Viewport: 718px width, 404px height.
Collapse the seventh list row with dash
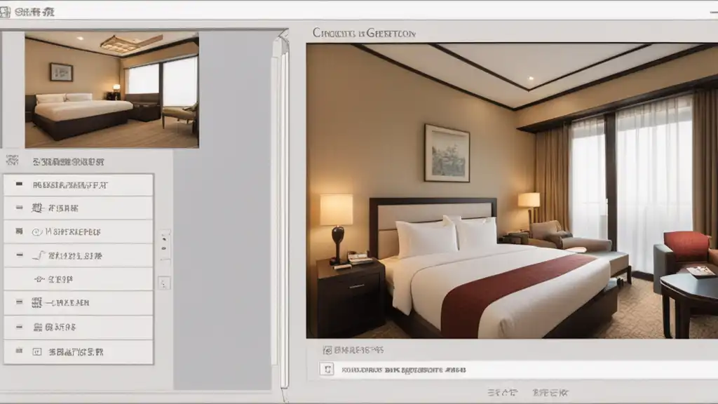pyautogui.click(x=19, y=327)
